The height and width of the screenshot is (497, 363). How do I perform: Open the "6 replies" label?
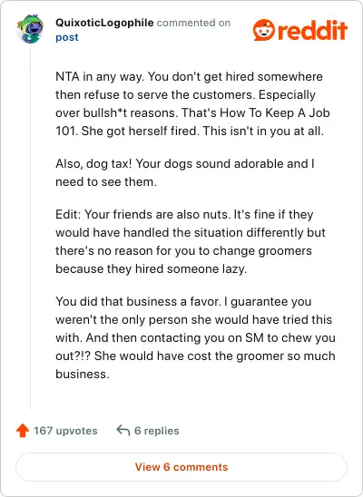tap(157, 431)
